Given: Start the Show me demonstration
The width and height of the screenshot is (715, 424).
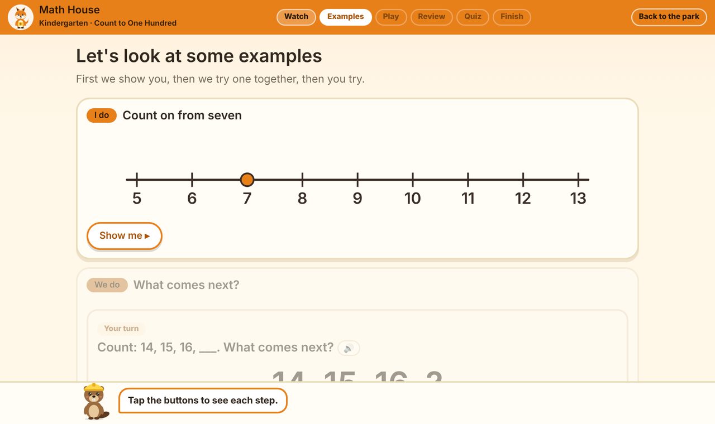Looking at the screenshot, I should [125, 235].
